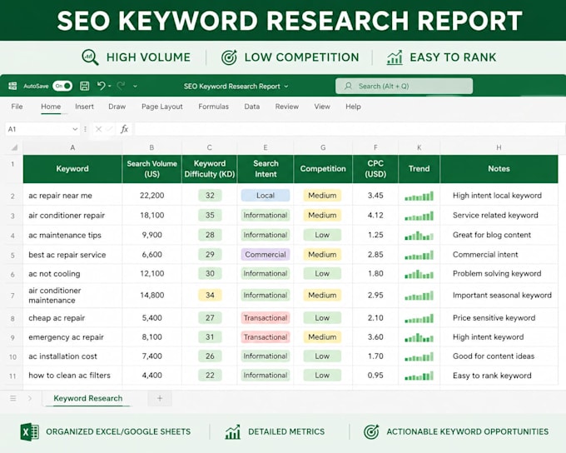Toggle the AutoSave switch
This screenshot has width=566, height=453.
click(x=62, y=86)
